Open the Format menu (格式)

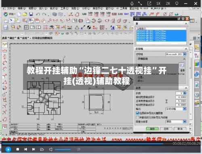(x=54, y=8)
